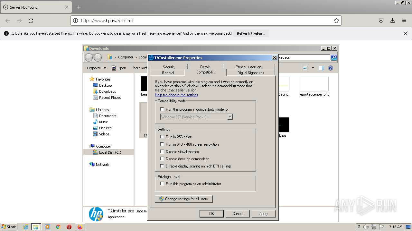Viewport: 412px width, 231px height.
Task: Check Disable display scaling on high DPI
Action: pos(162,166)
